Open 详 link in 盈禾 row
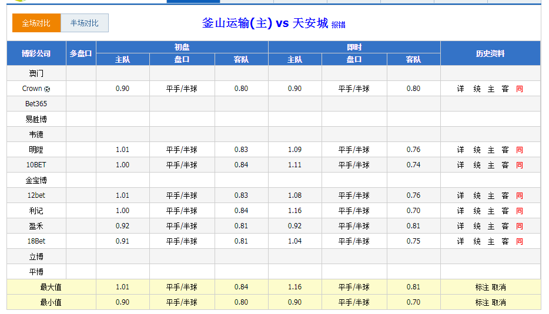This screenshot has height=314, width=549. 460,226
